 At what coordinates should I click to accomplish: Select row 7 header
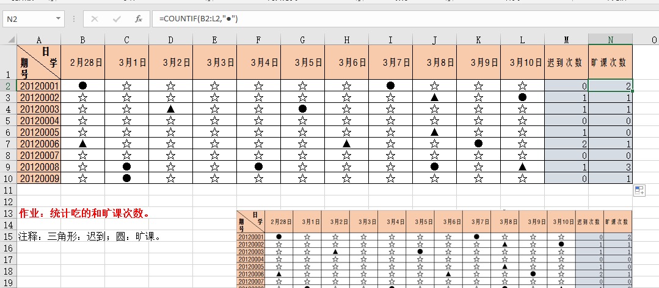[9, 144]
